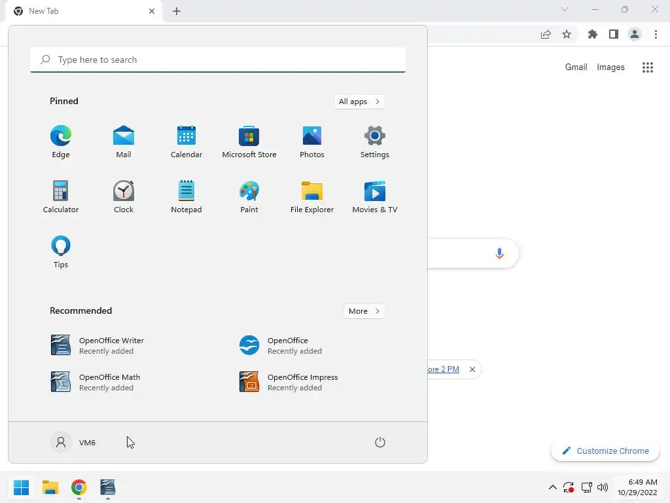Open the Edge pinned app
The height and width of the screenshot is (503, 670).
(x=61, y=142)
